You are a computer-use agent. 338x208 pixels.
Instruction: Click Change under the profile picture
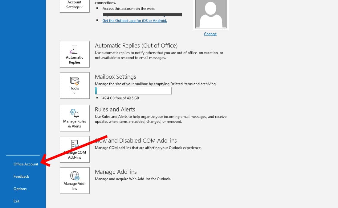click(210, 34)
